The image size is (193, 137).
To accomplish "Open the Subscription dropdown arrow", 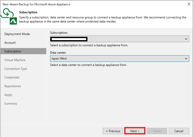I will 186,39.
